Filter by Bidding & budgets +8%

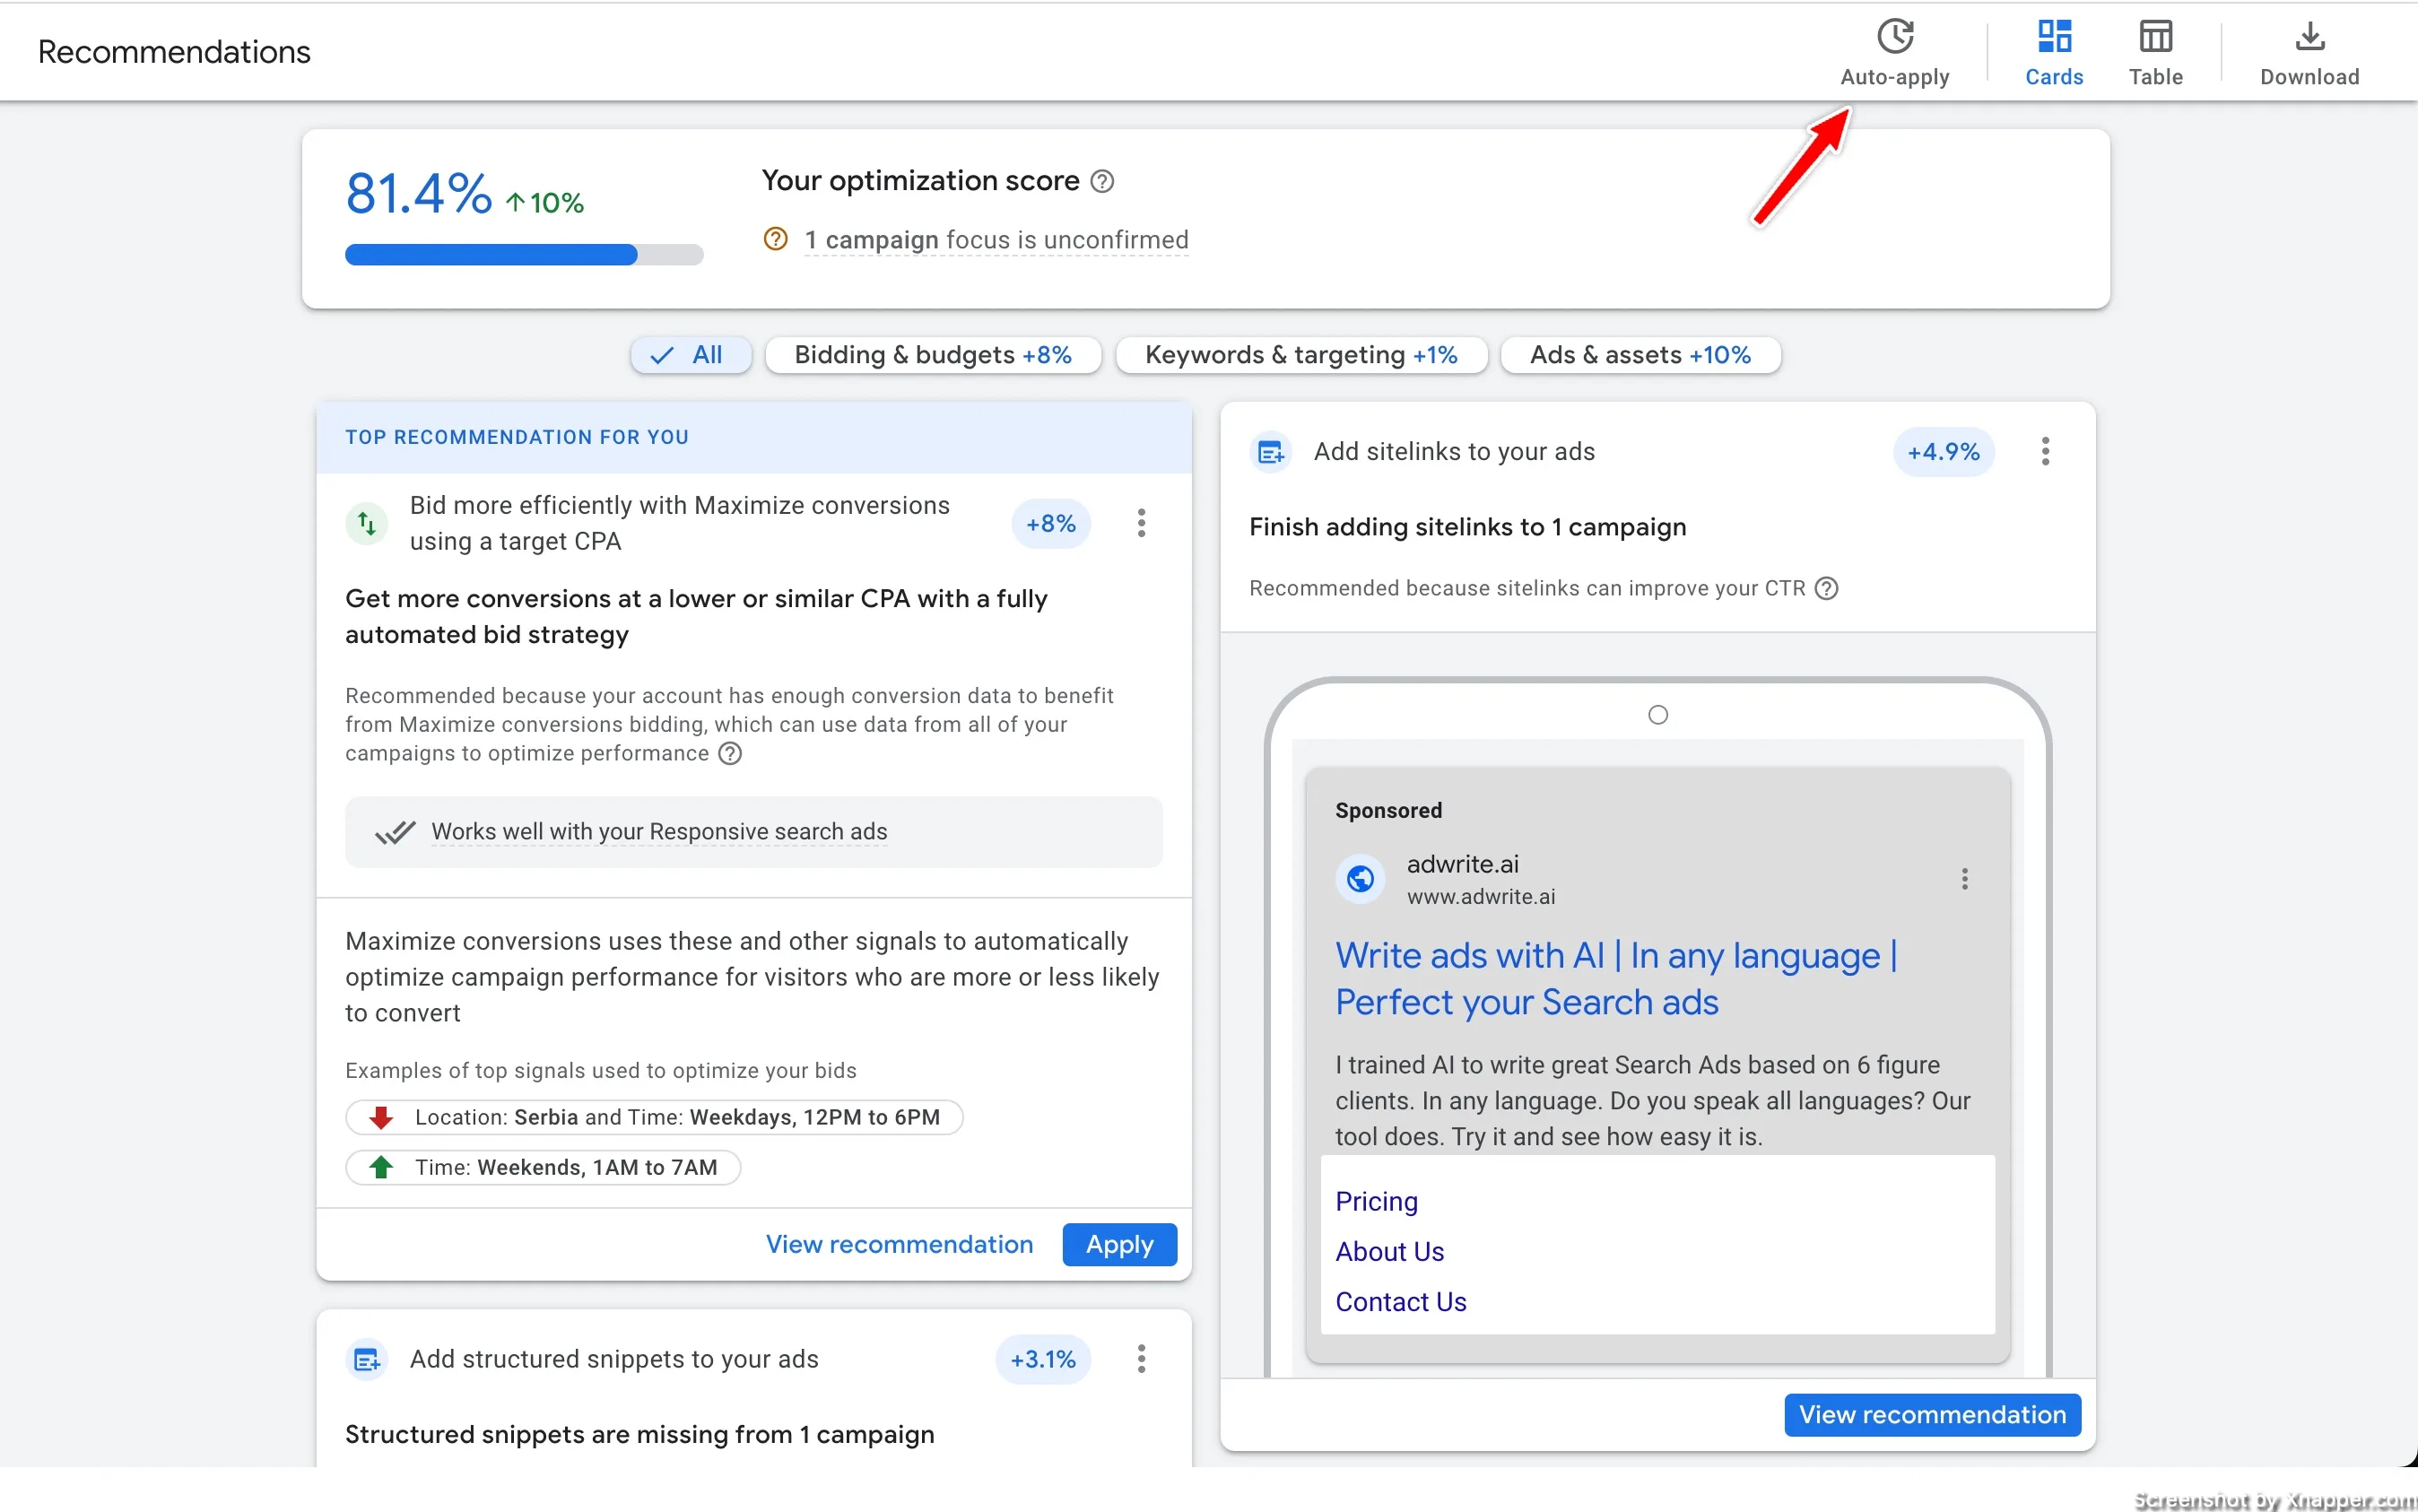[x=932, y=355]
